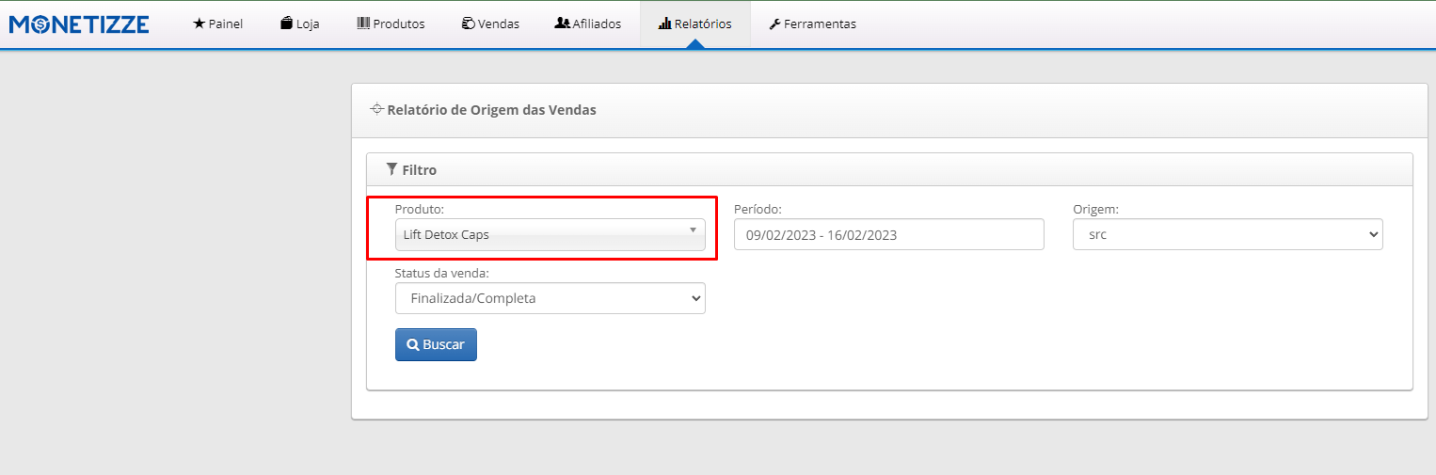
Task: Click the Origem label
Action: pyautogui.click(x=1095, y=209)
